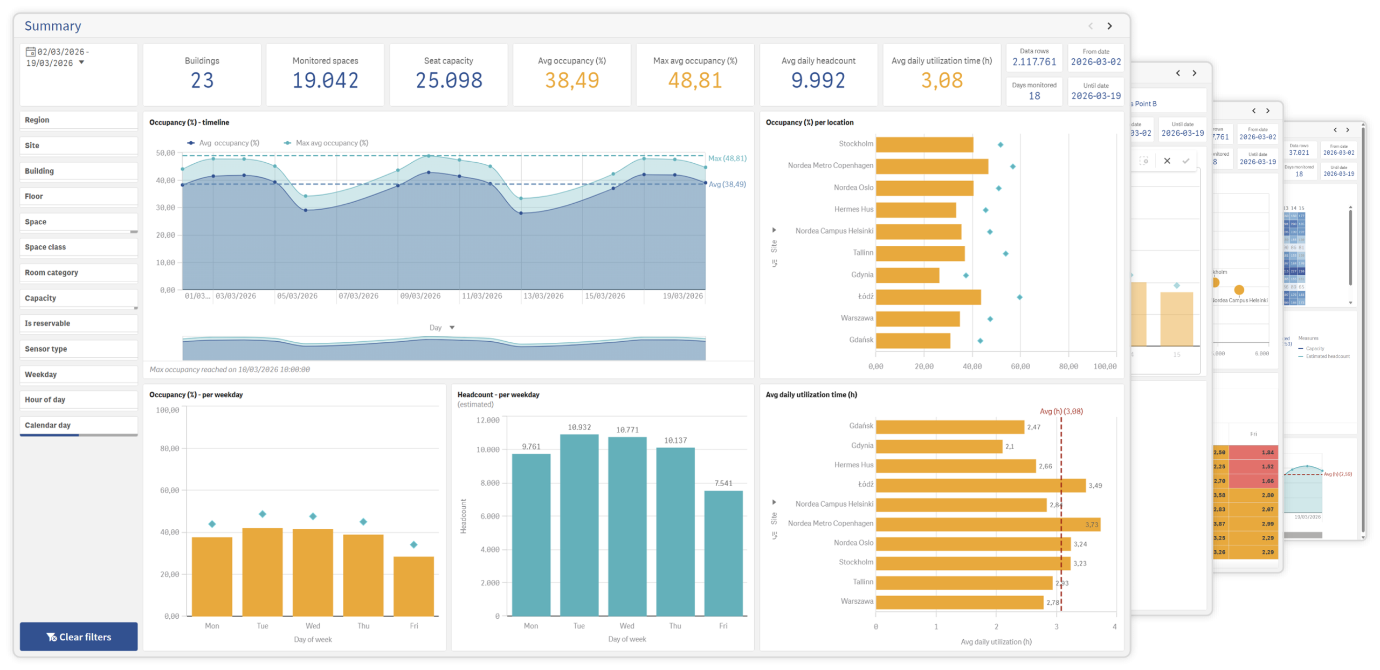The height and width of the screenshot is (670, 1380).
Task: Click the Monitored spaces 19.042 KPI
Action: pos(325,74)
